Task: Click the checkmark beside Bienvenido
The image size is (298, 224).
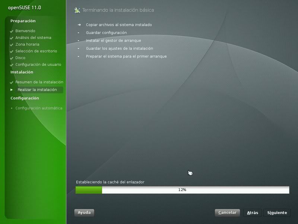Action: point(12,31)
